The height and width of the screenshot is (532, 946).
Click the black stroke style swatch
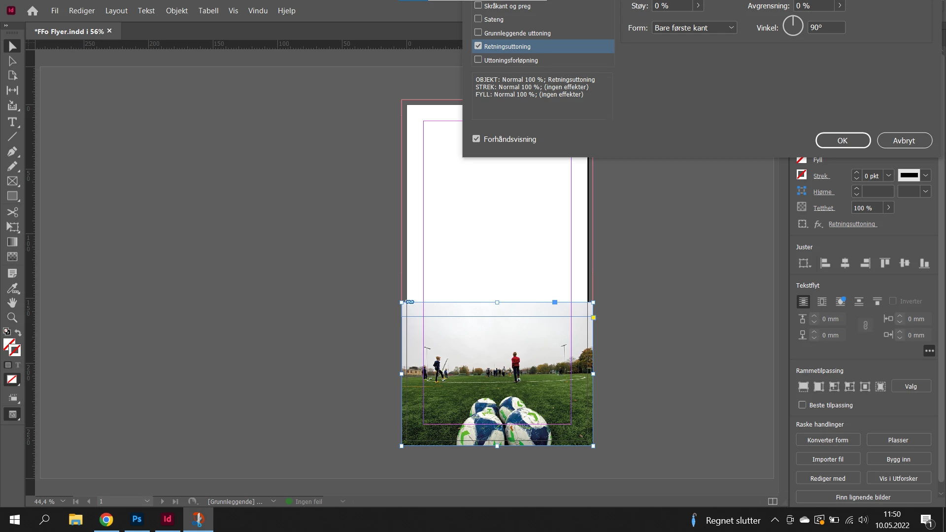click(x=909, y=175)
